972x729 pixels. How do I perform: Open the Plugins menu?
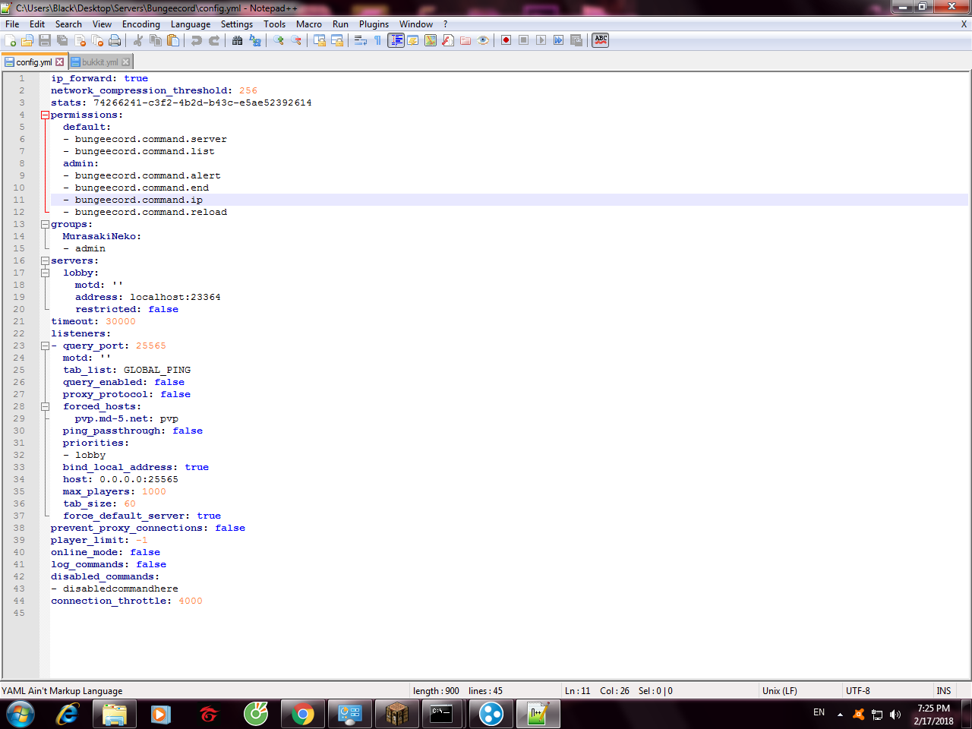(374, 24)
